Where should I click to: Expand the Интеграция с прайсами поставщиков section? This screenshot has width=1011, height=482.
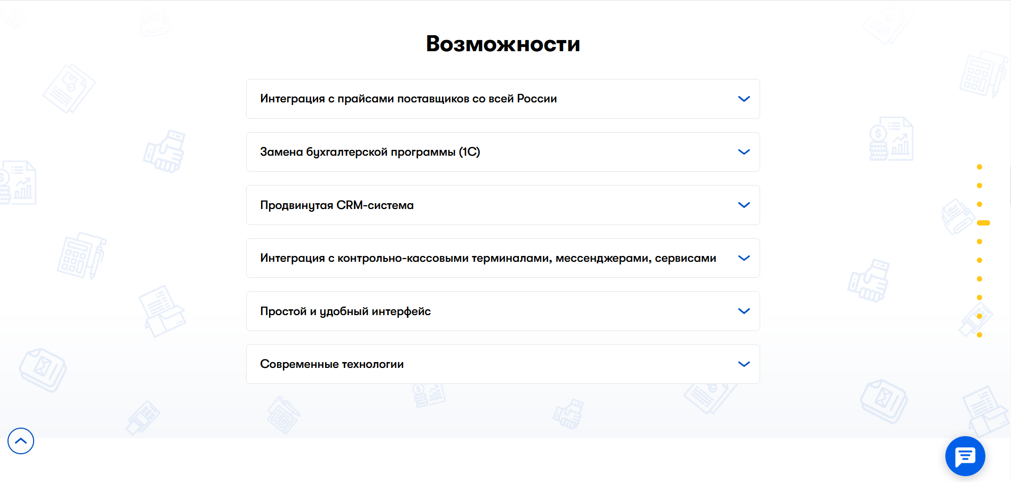(x=408, y=99)
